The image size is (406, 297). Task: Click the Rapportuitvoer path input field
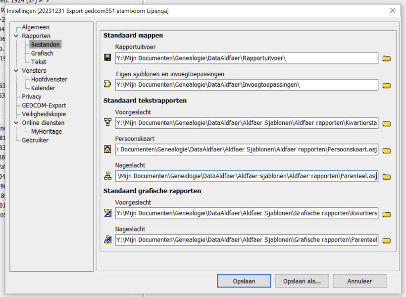coord(246,58)
